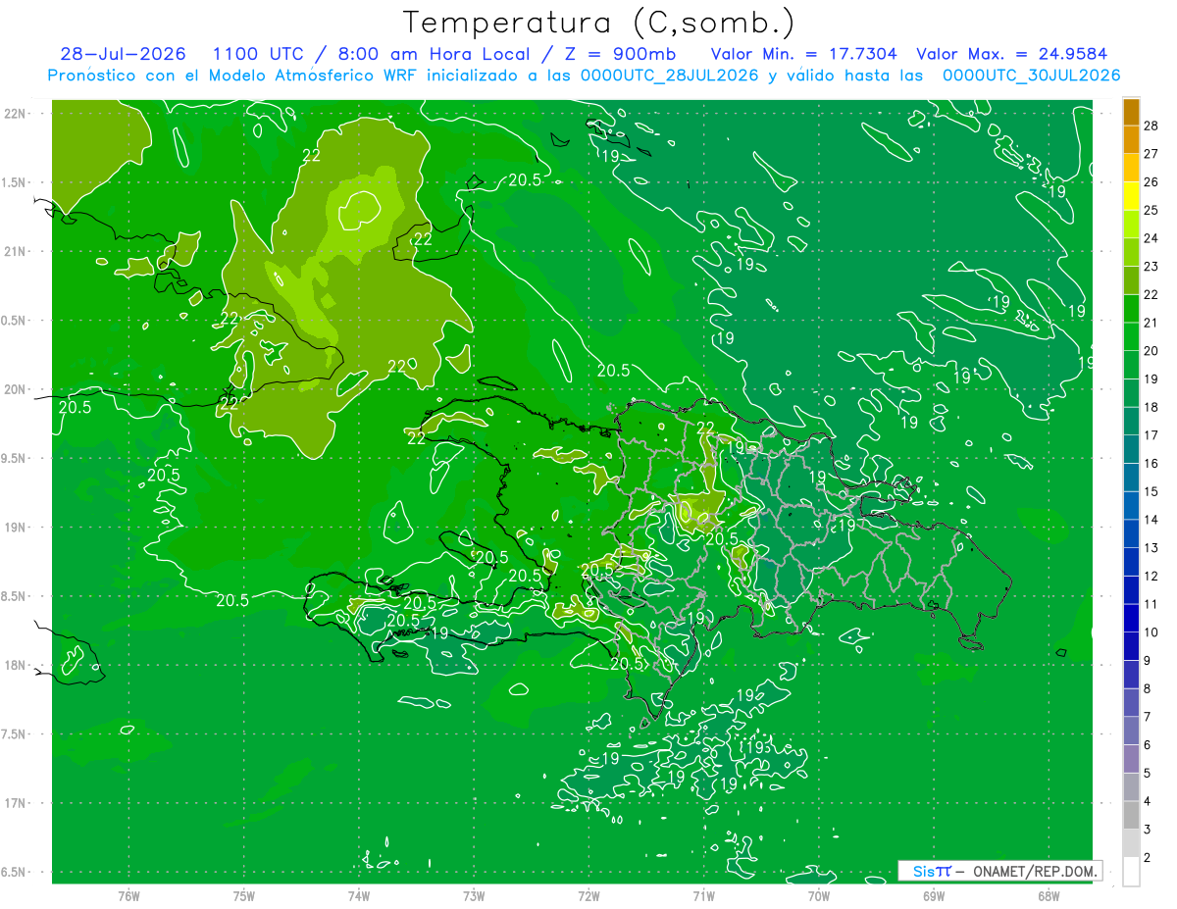Click the white swatch below legend value 2
The height and width of the screenshot is (909, 1177).
tap(1131, 872)
